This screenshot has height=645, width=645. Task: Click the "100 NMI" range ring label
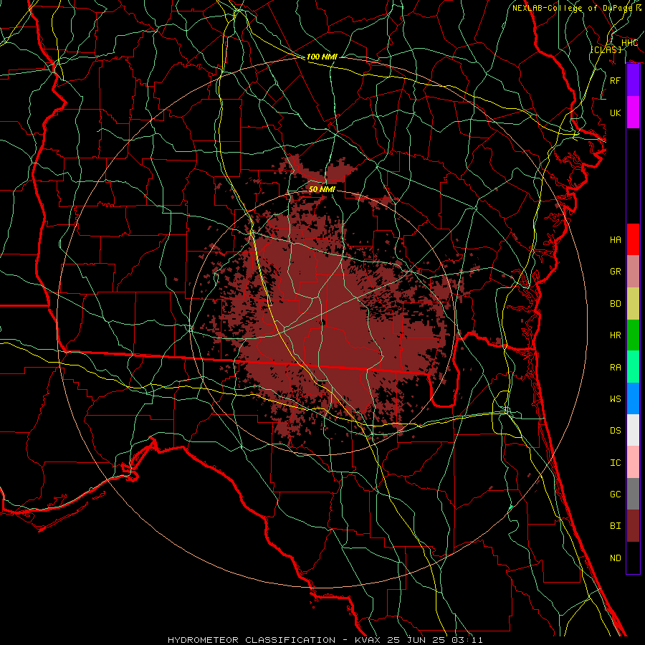point(322,57)
